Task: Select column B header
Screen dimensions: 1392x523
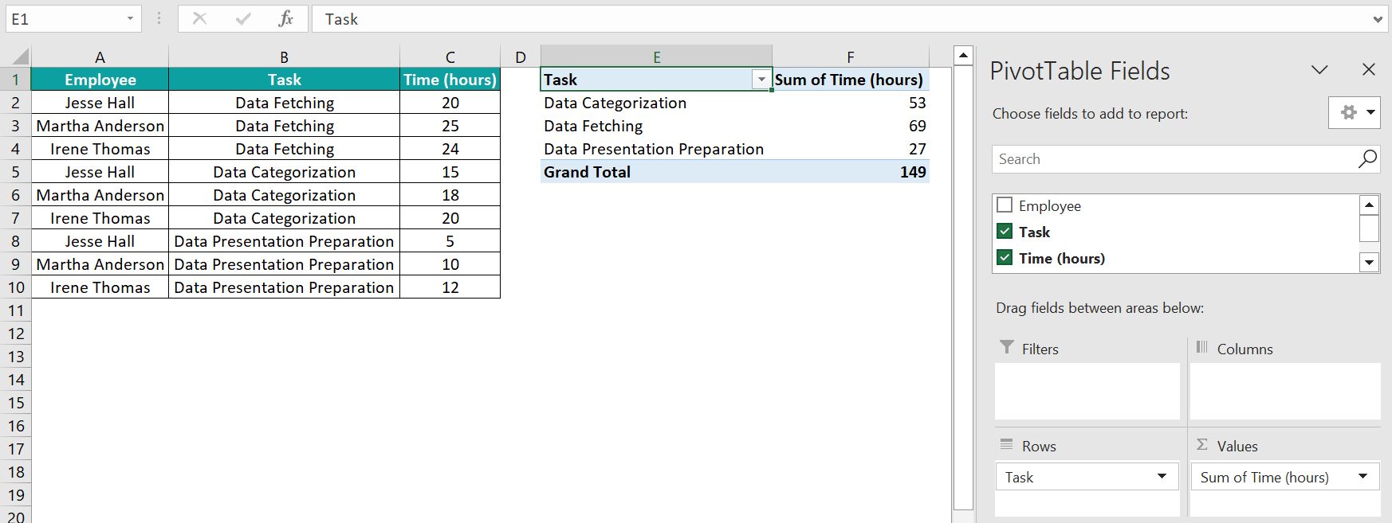Action: 284,57
